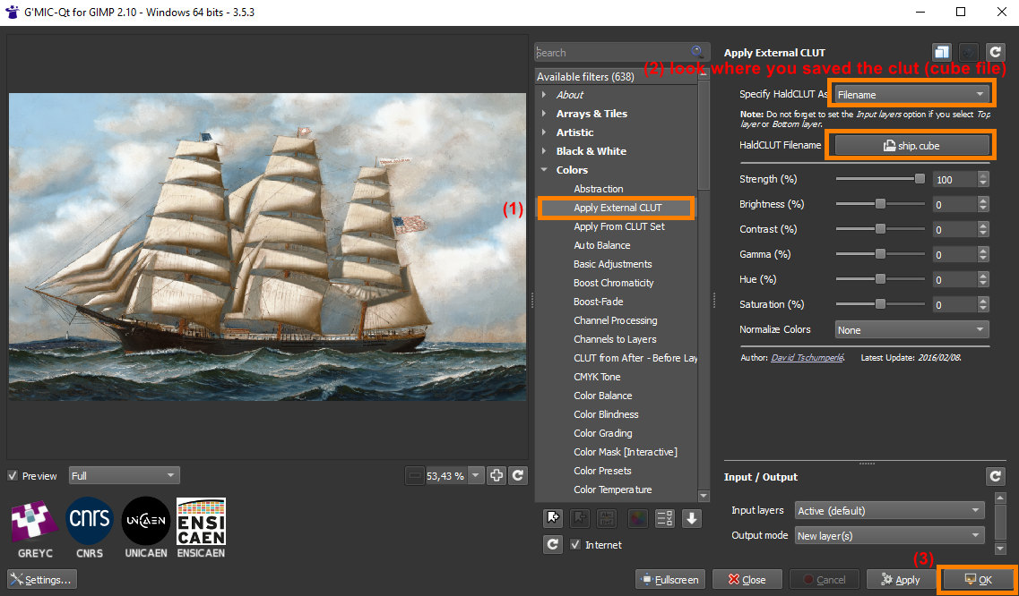The width and height of the screenshot is (1019, 596).
Task: Collapse the Colors category
Action: click(x=544, y=170)
